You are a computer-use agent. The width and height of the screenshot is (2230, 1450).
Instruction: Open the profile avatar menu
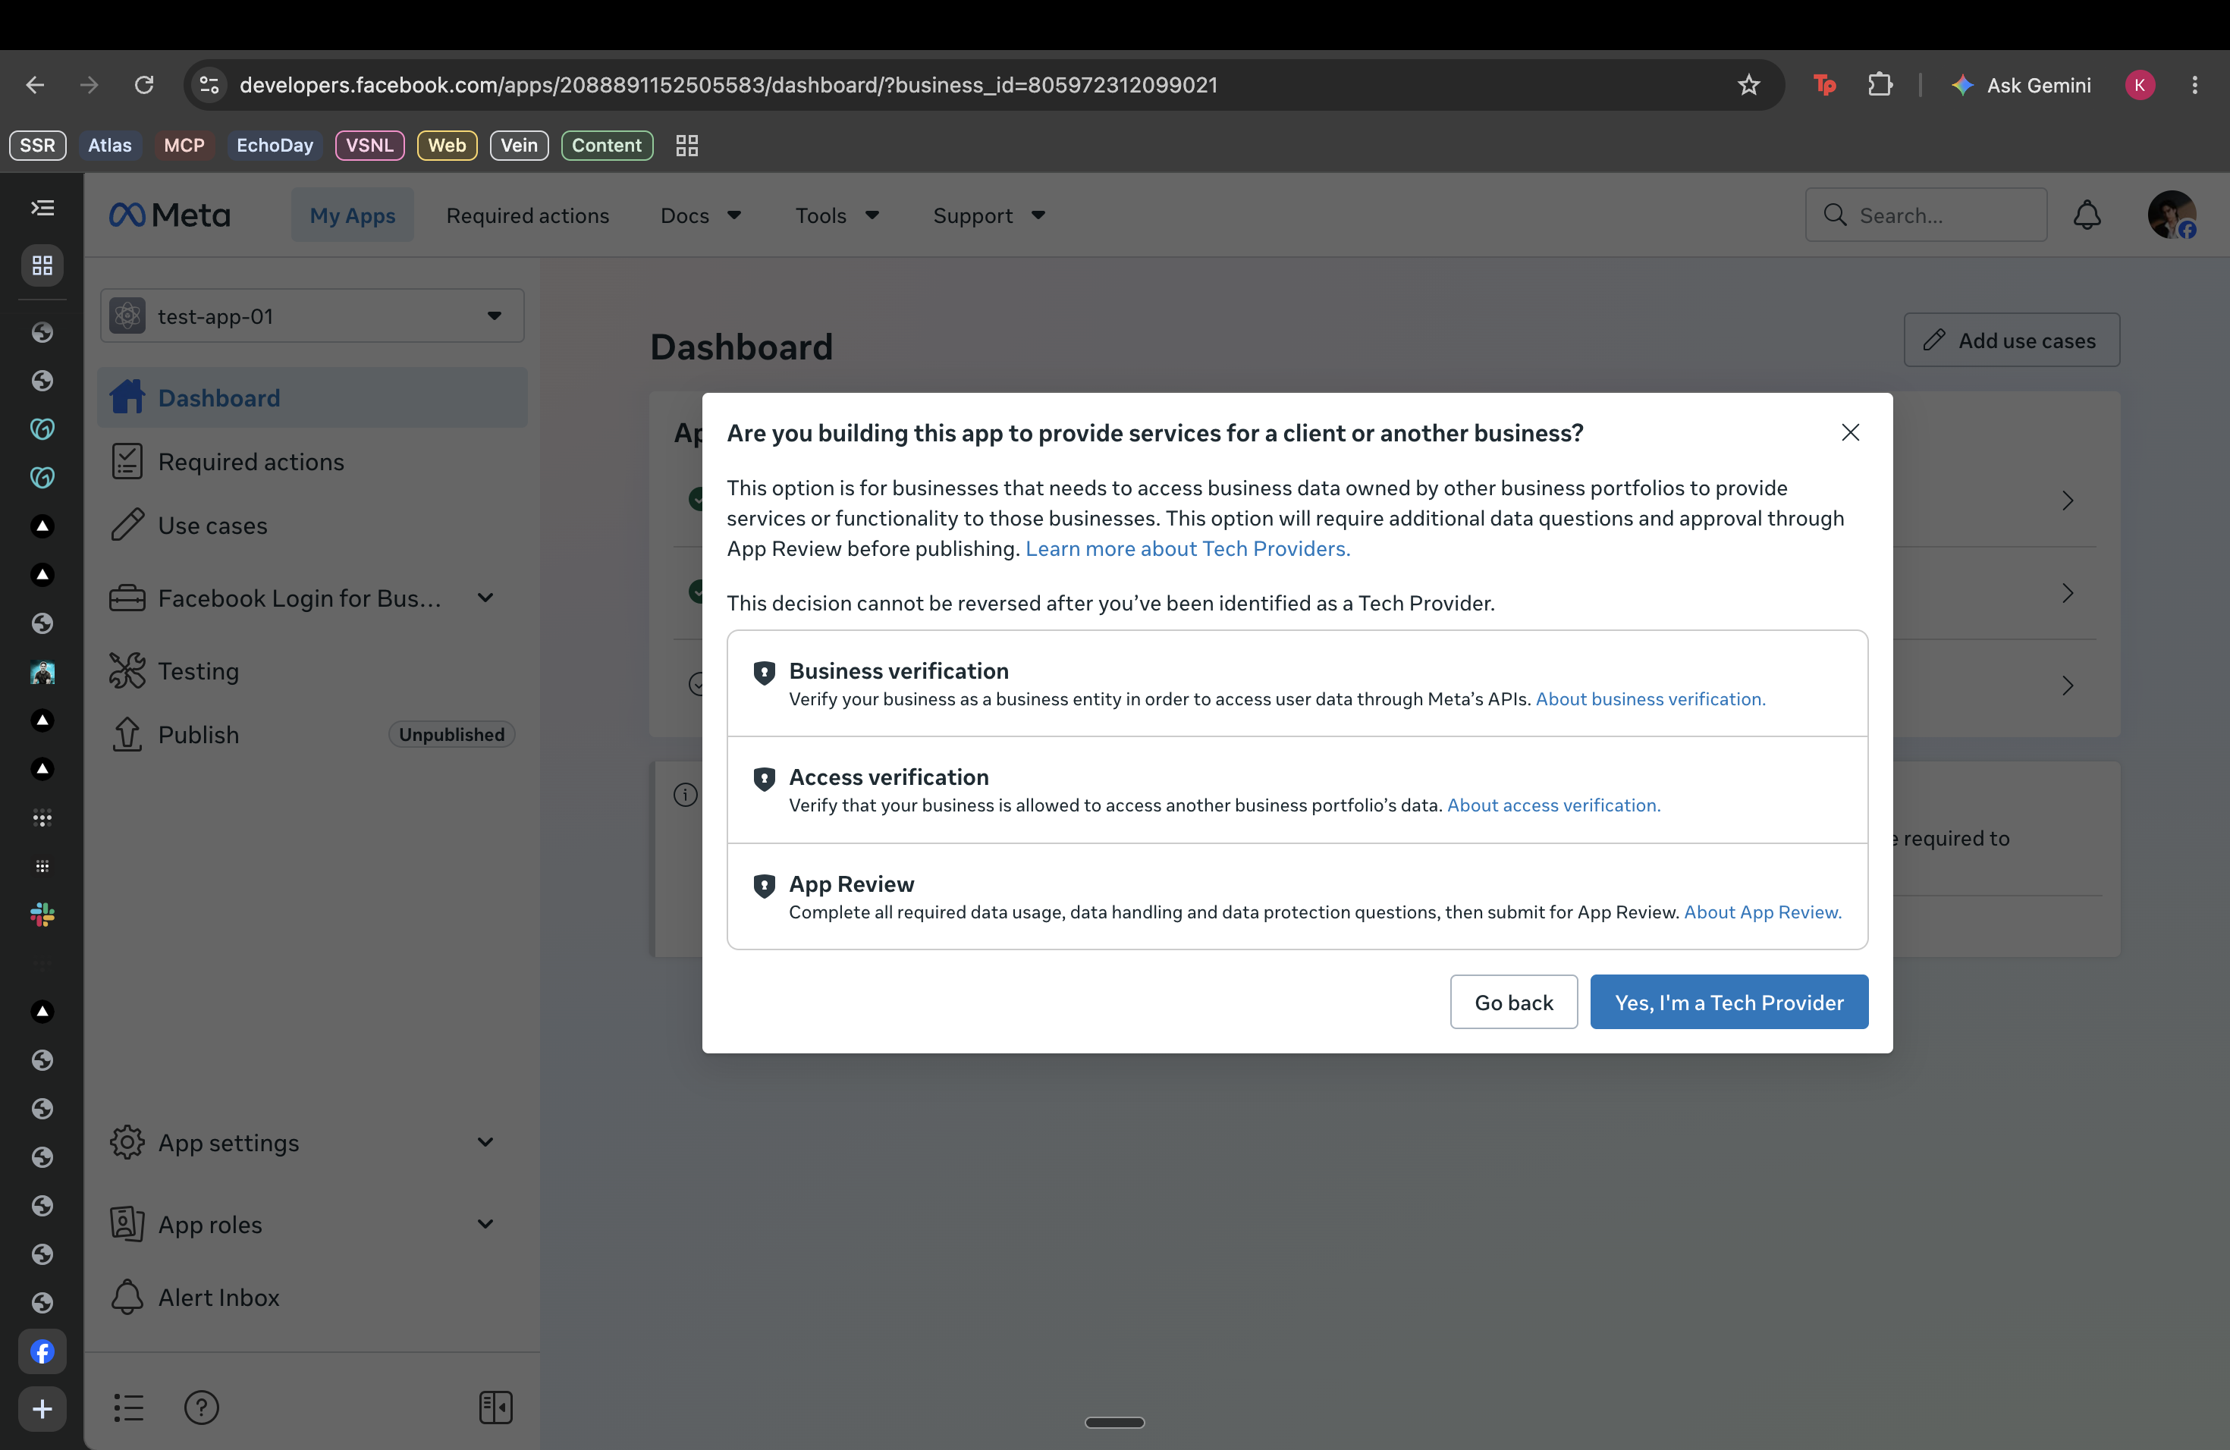pyautogui.click(x=2171, y=215)
